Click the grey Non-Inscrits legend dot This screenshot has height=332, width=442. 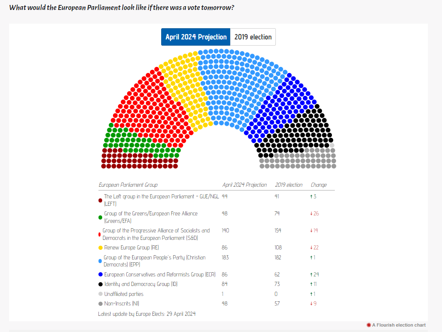click(101, 304)
